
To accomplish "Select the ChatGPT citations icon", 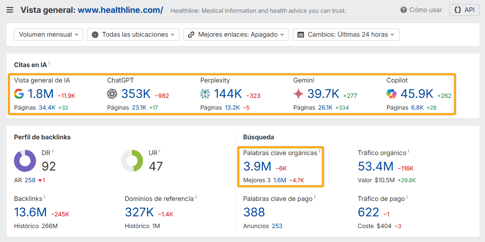I will pos(113,94).
